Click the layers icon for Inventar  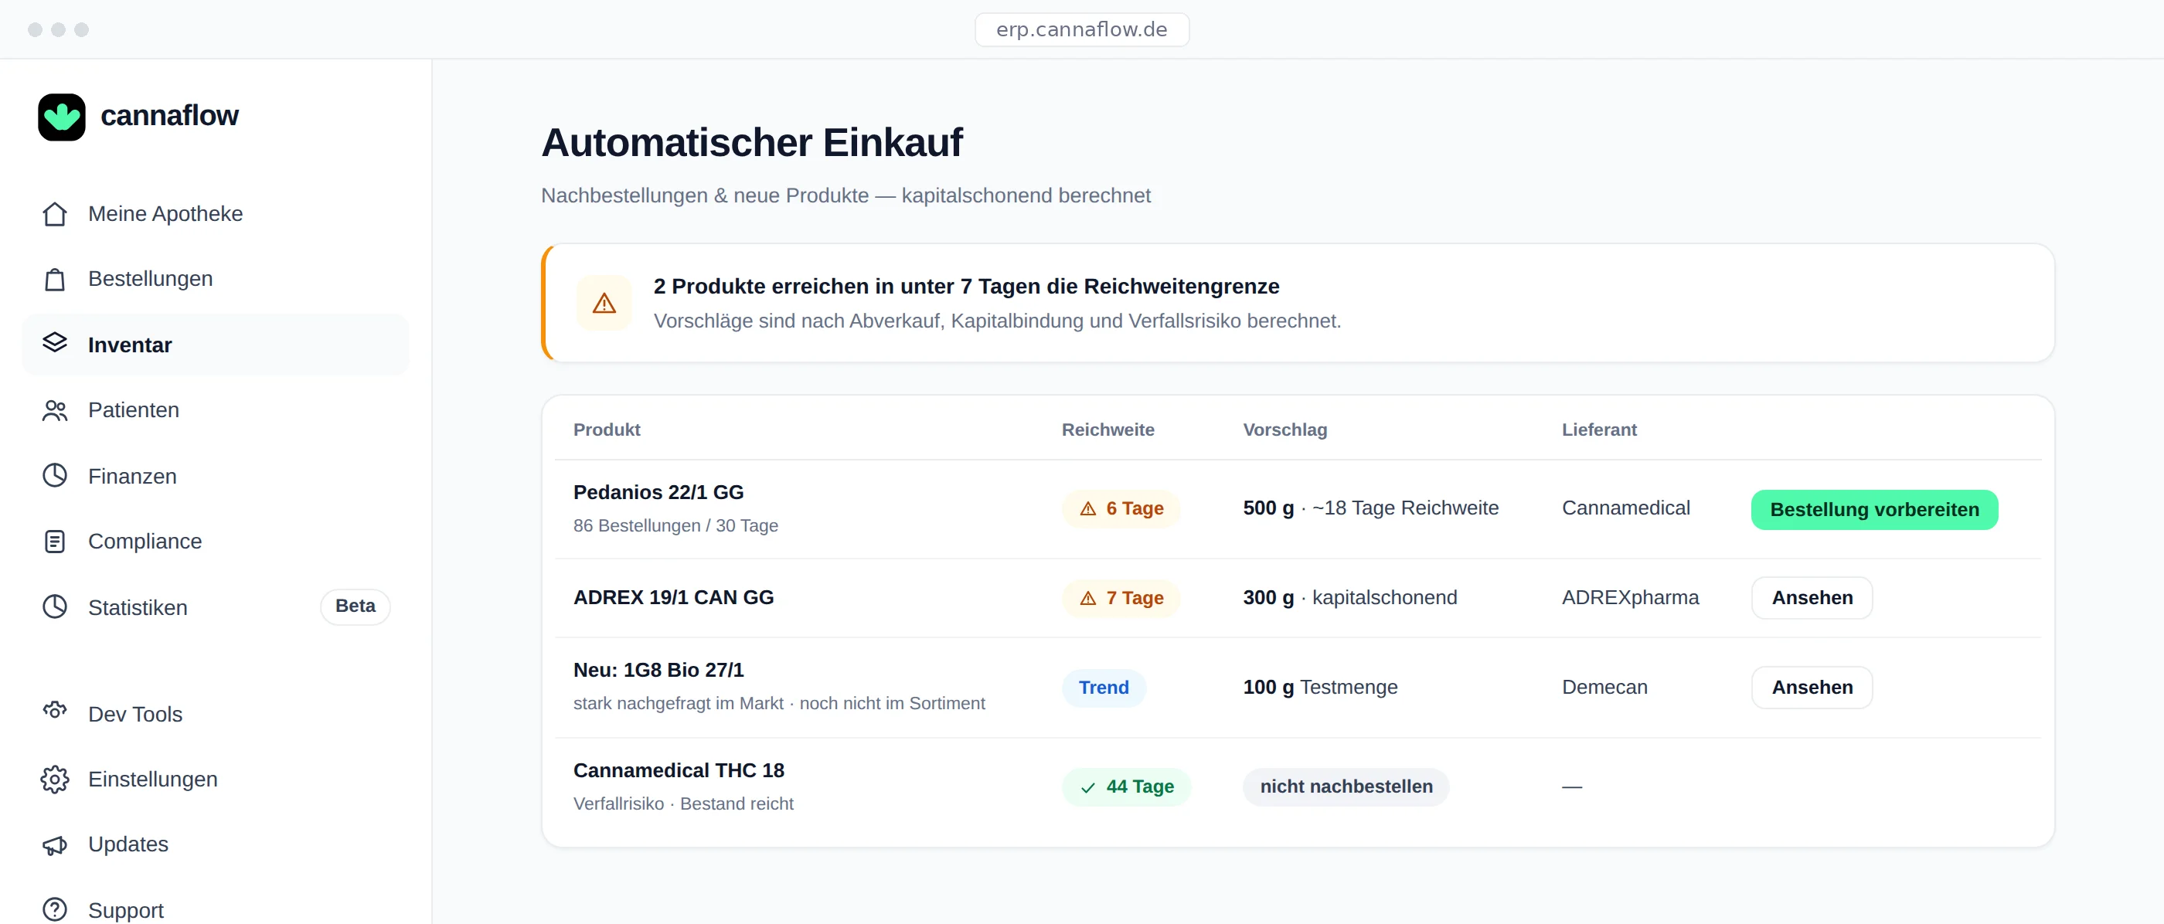[x=55, y=343]
